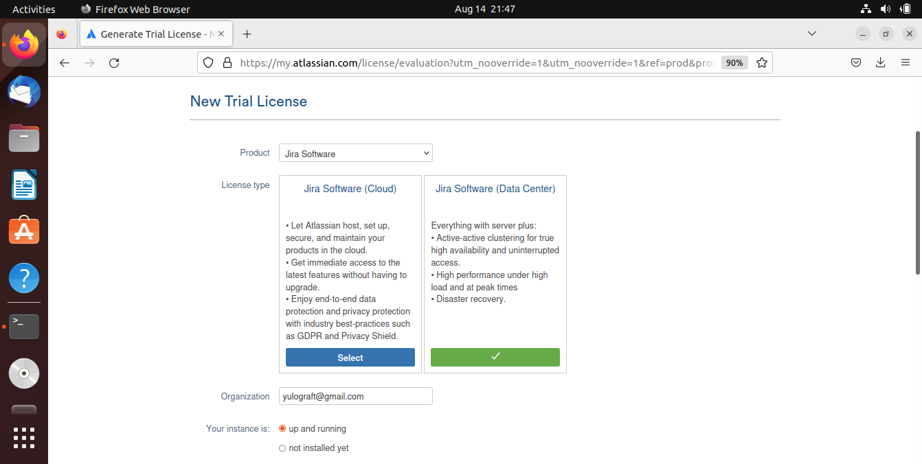Click the 90% zoom indicator in the address bar
Image resolution: width=922 pixels, height=464 pixels.
point(734,62)
